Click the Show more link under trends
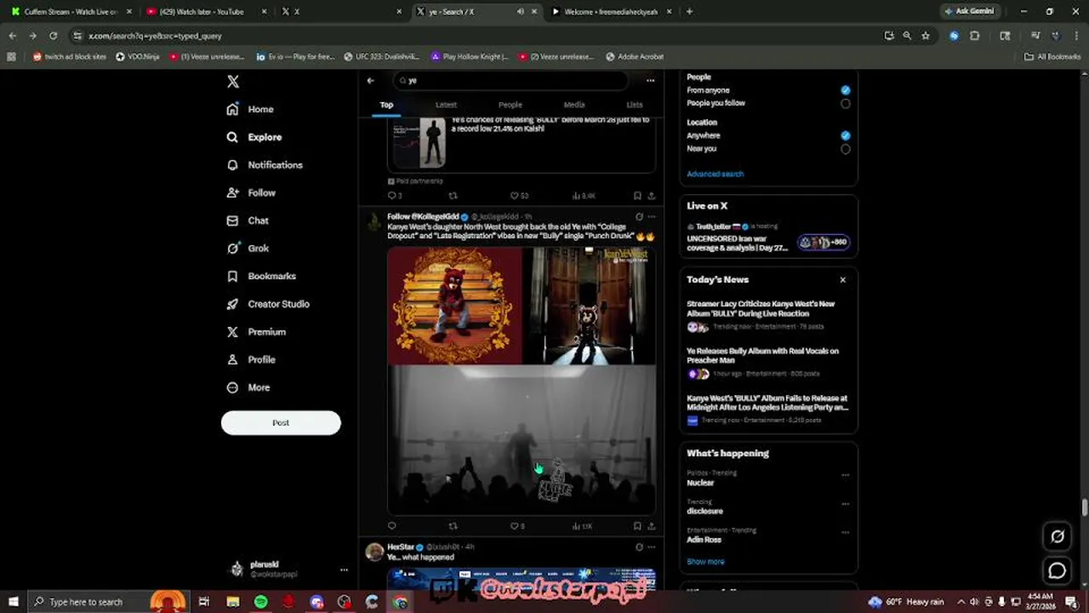Viewport: 1089px width, 613px height. (x=705, y=562)
